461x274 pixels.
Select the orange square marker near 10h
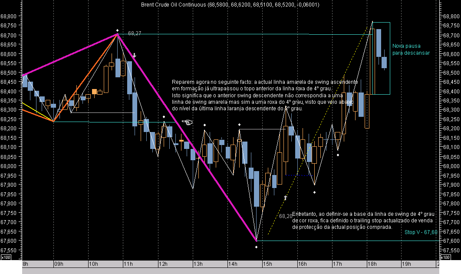pos(95,92)
